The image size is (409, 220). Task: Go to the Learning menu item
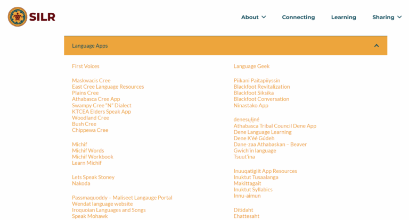point(343,17)
